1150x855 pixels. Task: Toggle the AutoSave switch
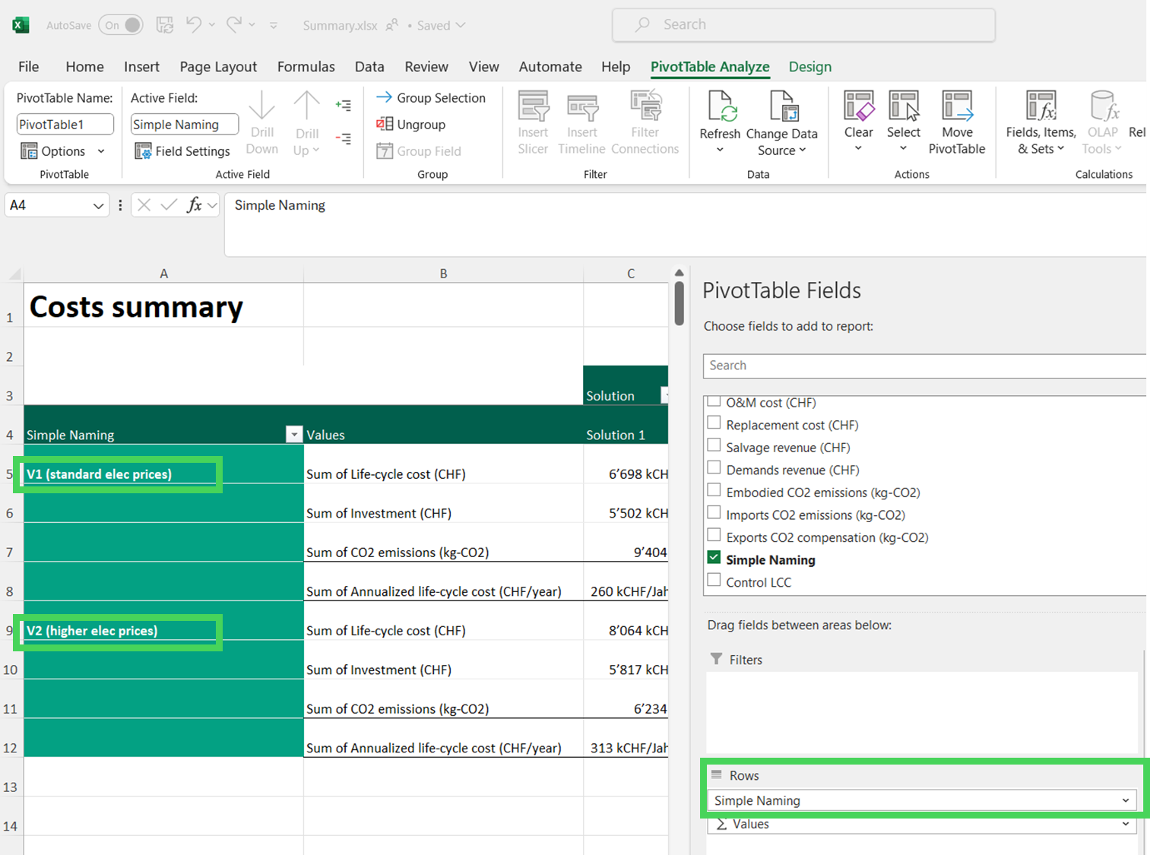122,25
